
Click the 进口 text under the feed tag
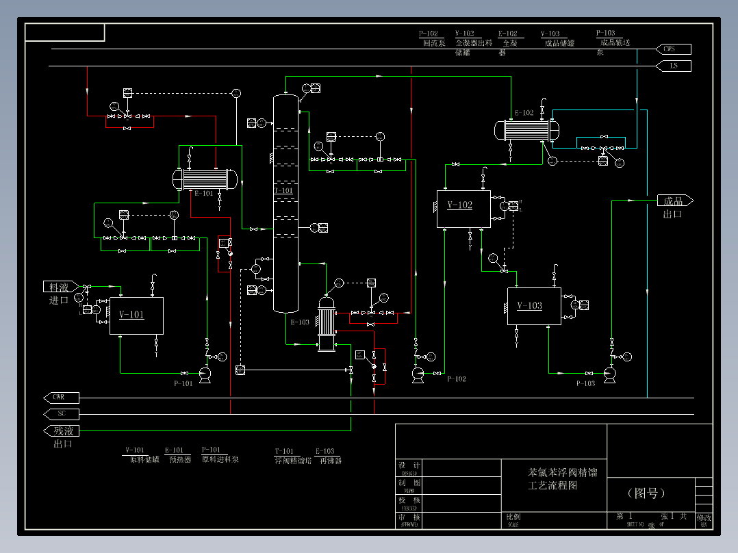[59, 300]
